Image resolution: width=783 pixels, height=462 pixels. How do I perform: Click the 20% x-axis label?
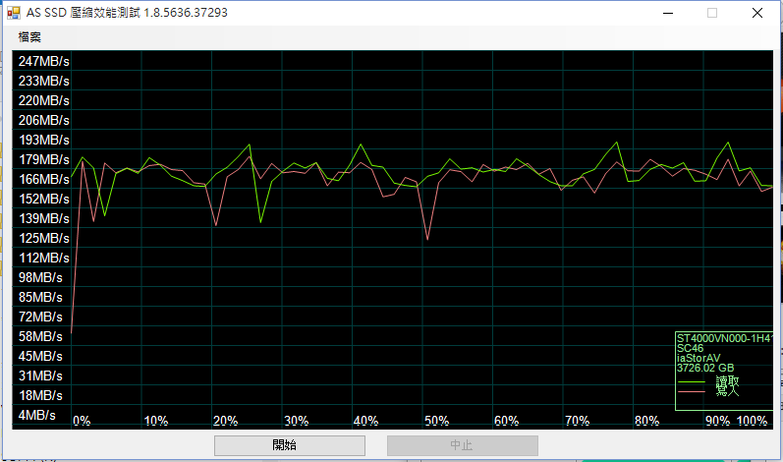click(x=225, y=421)
